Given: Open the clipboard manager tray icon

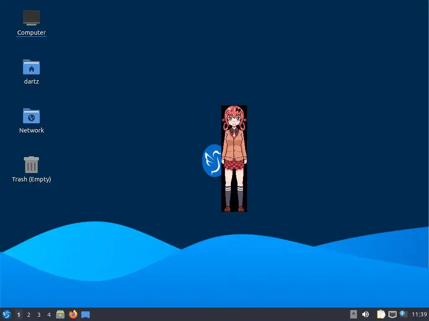Looking at the screenshot, I should [x=381, y=314].
